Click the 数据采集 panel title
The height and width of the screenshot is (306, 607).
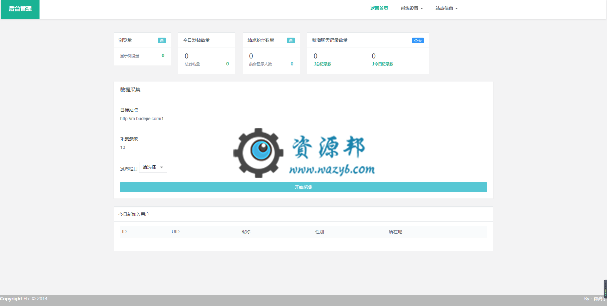click(130, 90)
